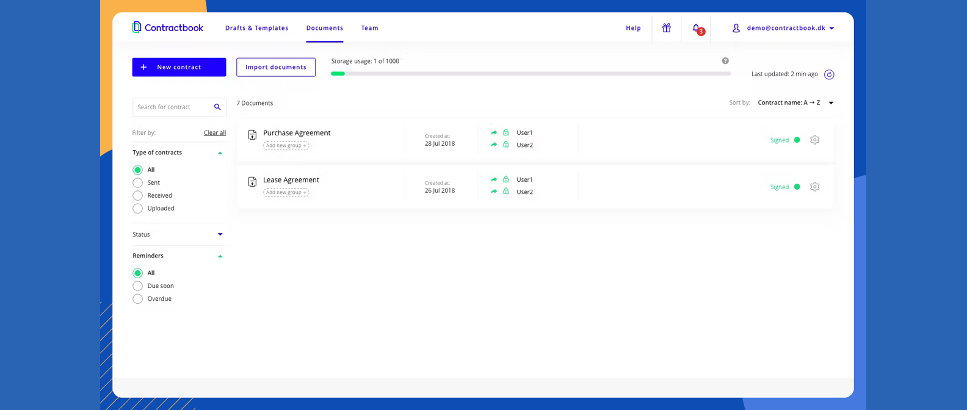This screenshot has width=967, height=410.
Task: Click the green Signed status dot on Purchase Agreement
Action: [x=797, y=140]
